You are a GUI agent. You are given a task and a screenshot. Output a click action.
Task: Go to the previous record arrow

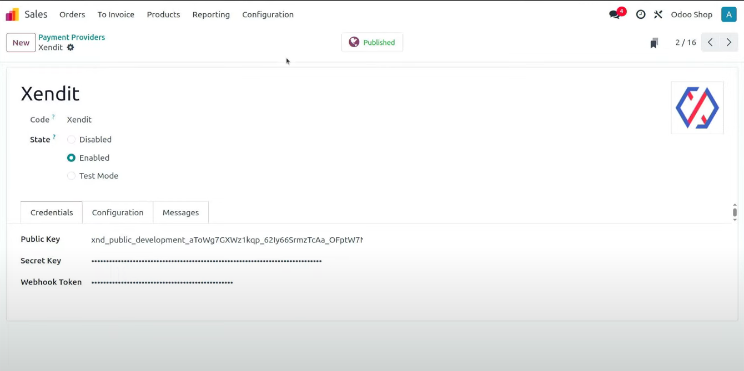coord(710,42)
